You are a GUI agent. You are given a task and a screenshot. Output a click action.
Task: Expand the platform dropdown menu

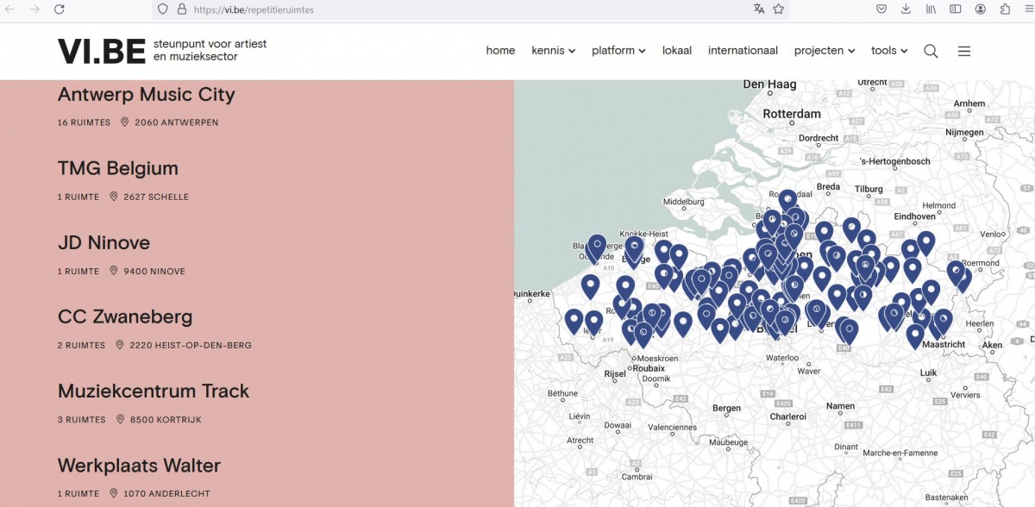pos(618,51)
